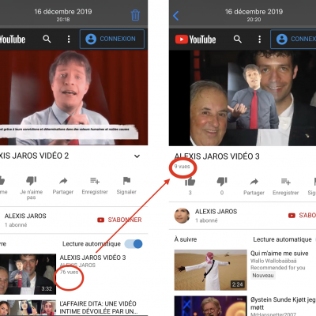Screen dimensions: 316x316
Task: Report video 2 with Signaler
Action: pos(126,186)
